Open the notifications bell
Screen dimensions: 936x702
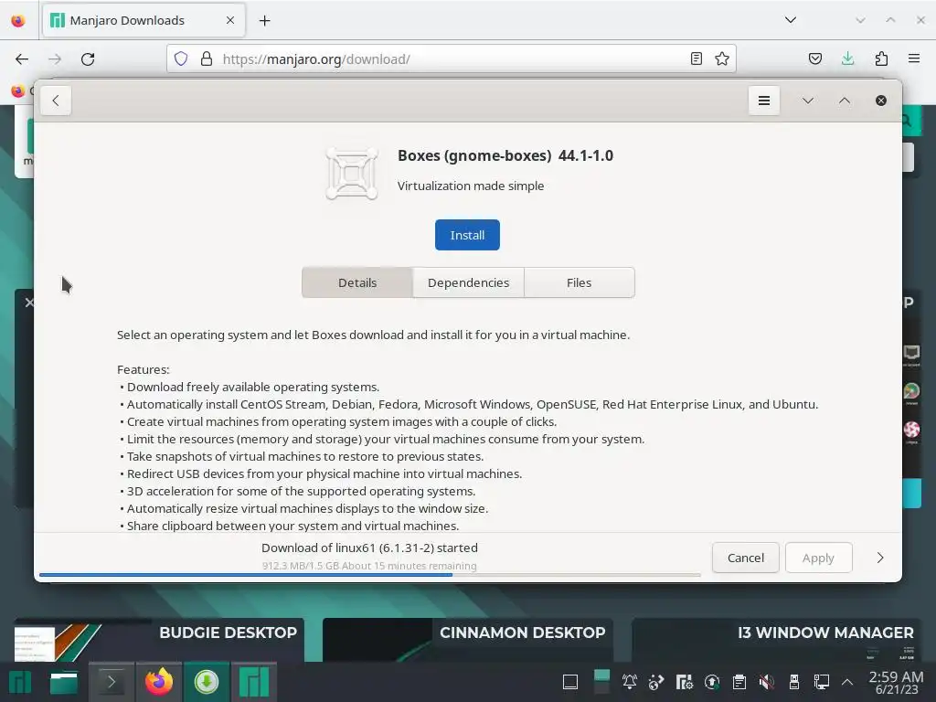click(629, 682)
